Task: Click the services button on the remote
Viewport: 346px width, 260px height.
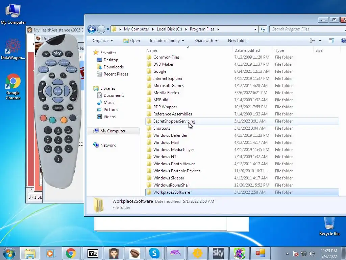Action: pyautogui.click(x=64, y=63)
